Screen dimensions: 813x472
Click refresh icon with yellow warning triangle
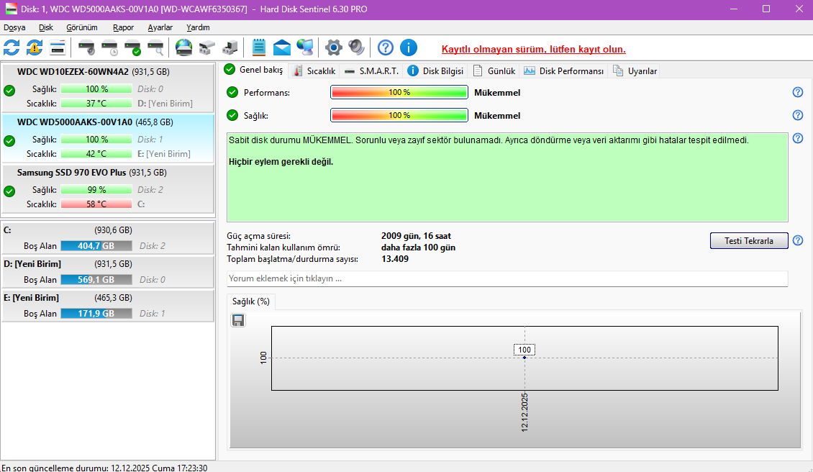point(35,47)
